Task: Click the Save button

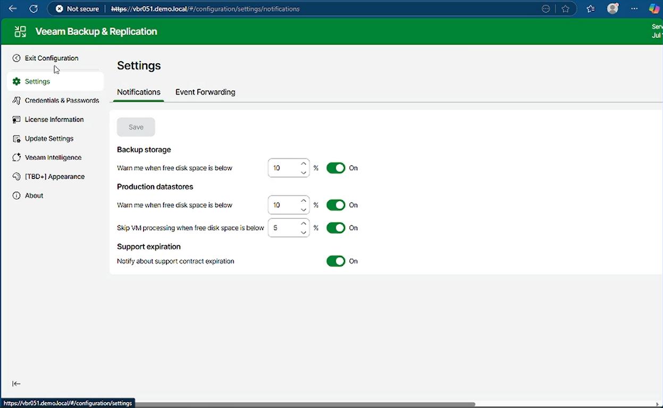Action: click(136, 127)
